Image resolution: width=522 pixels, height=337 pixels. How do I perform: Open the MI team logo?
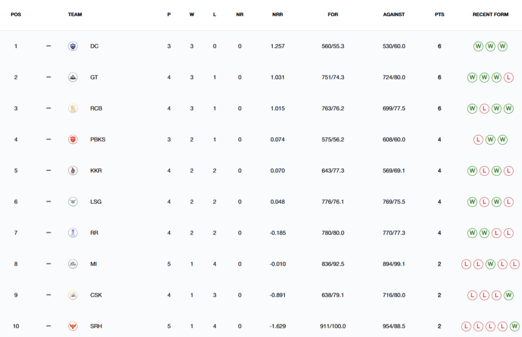73,264
